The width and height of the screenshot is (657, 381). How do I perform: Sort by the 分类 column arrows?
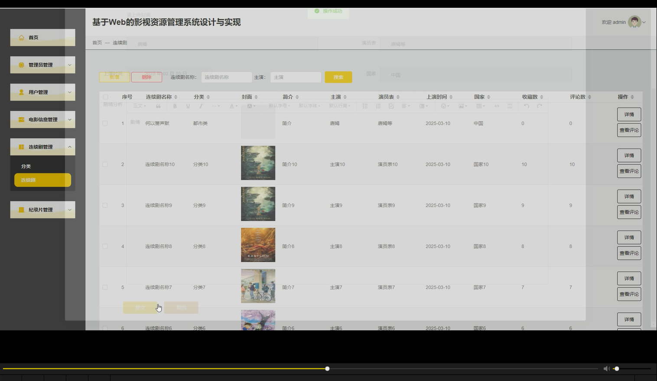[208, 97]
